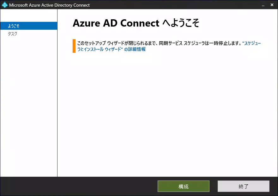Click the Microsoft Azure Active Directory Connect title
The height and width of the screenshot is (196, 278).
tap(49, 5)
